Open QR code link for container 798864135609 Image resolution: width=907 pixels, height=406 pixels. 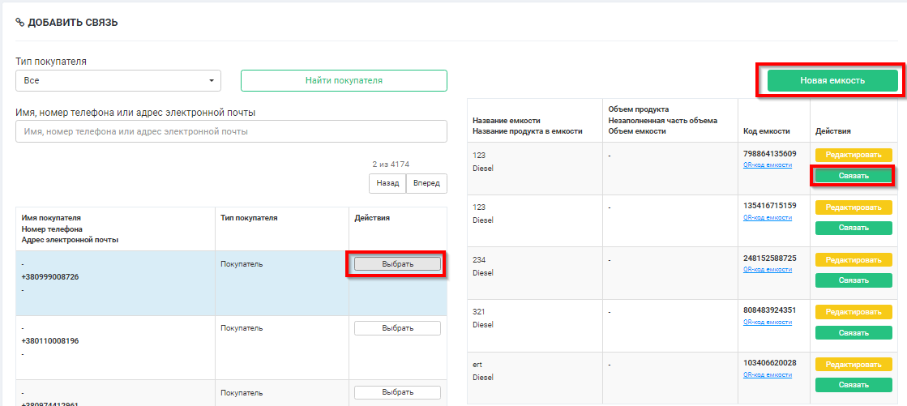coord(767,165)
